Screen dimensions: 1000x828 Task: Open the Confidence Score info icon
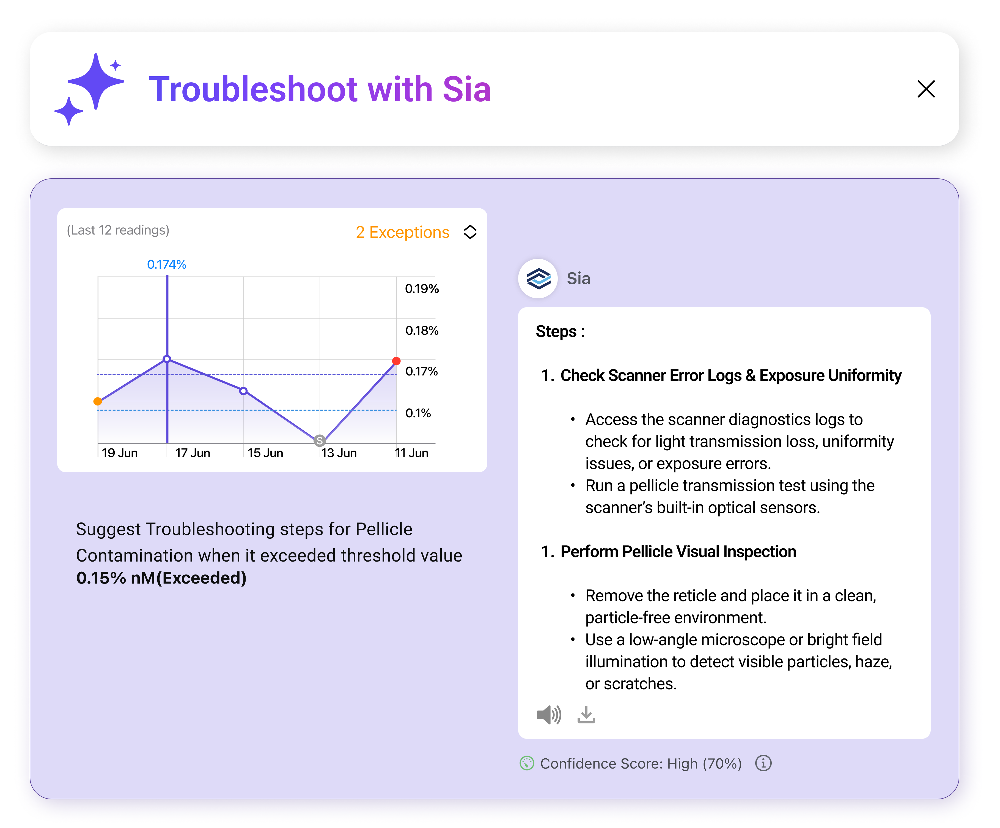[764, 763]
